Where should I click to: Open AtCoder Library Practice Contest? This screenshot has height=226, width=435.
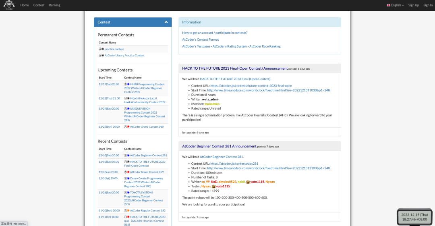124,55
